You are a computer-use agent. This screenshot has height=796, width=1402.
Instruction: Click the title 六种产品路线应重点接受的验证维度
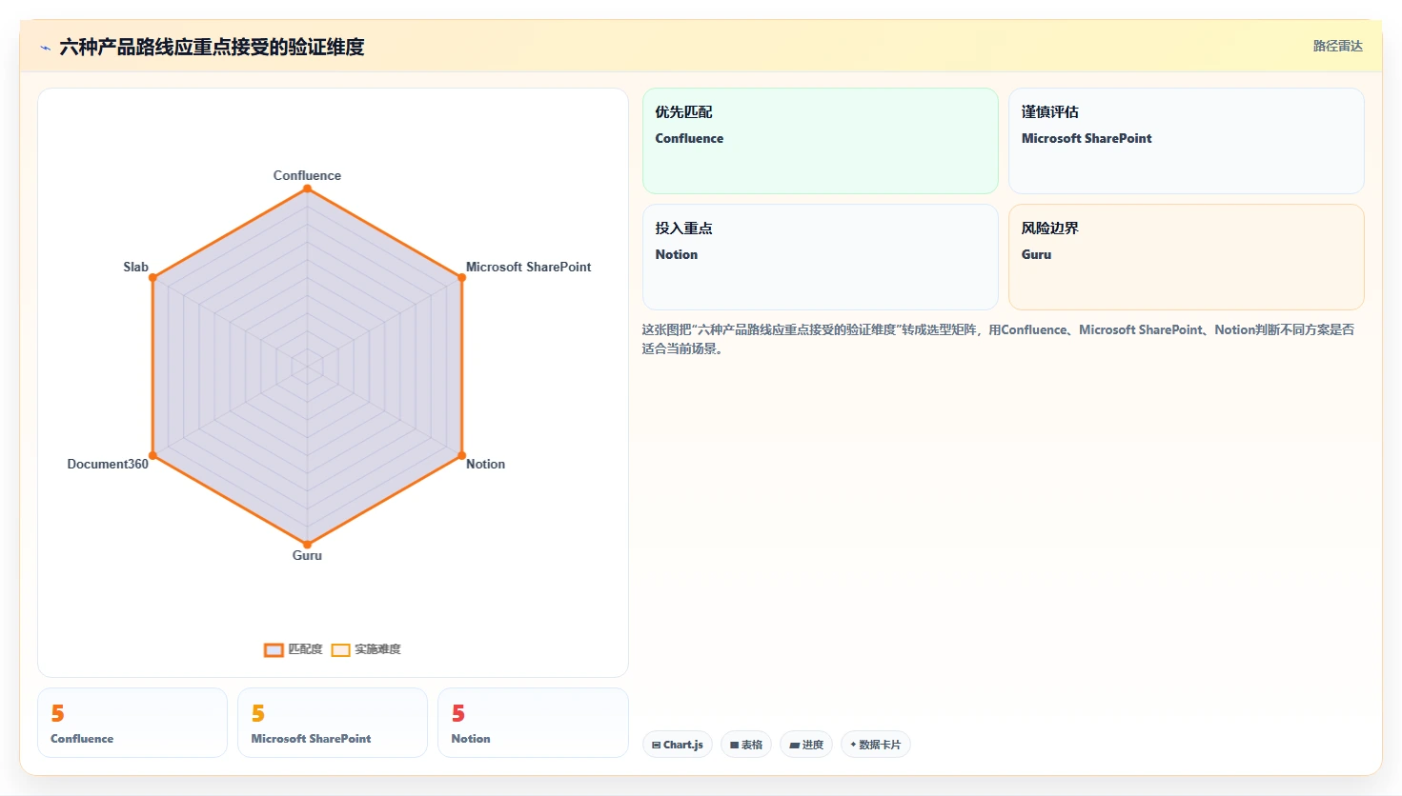212,47
